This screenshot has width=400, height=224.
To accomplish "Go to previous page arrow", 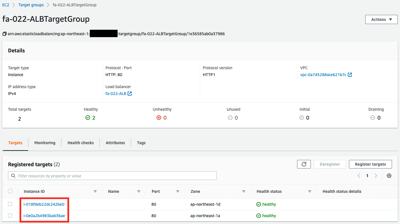I will pos(359,176).
